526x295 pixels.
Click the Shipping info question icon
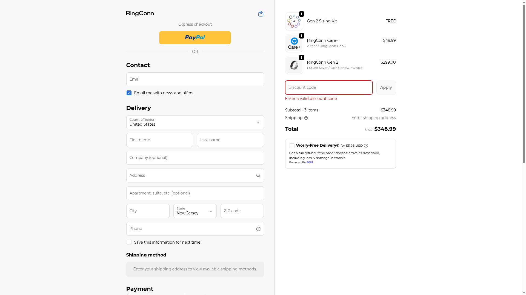(x=306, y=118)
